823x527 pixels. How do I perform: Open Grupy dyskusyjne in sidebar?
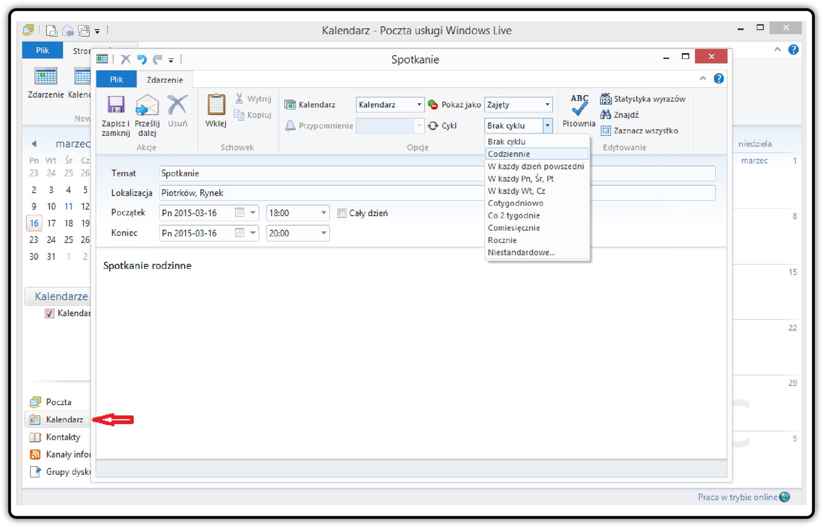click(x=60, y=472)
